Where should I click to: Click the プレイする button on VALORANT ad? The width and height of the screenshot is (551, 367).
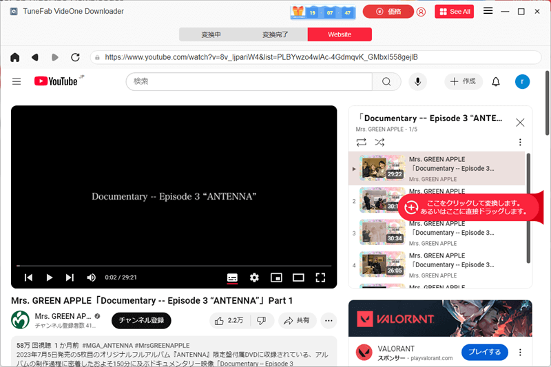(x=485, y=353)
